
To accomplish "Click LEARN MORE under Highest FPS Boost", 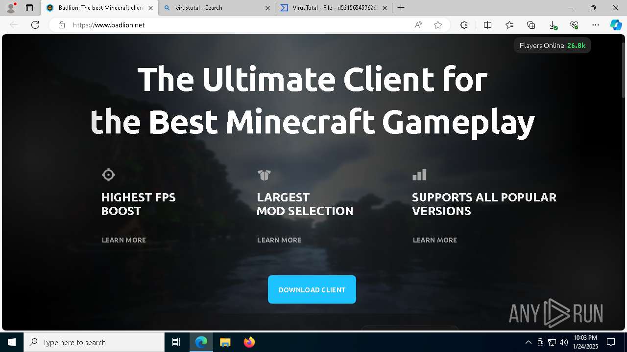I will click(x=124, y=240).
